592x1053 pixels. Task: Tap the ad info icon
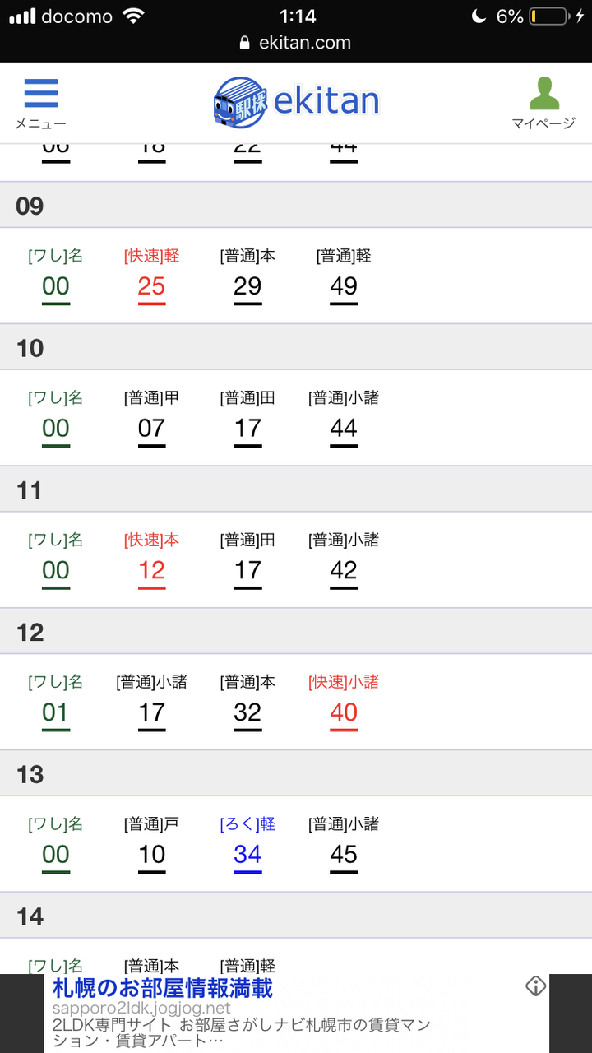point(535,986)
